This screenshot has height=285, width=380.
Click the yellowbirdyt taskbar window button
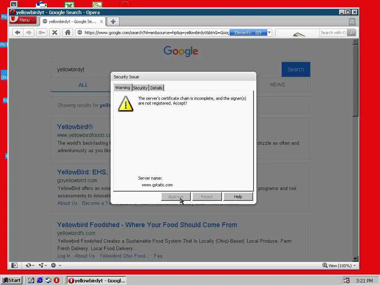click(x=97, y=281)
